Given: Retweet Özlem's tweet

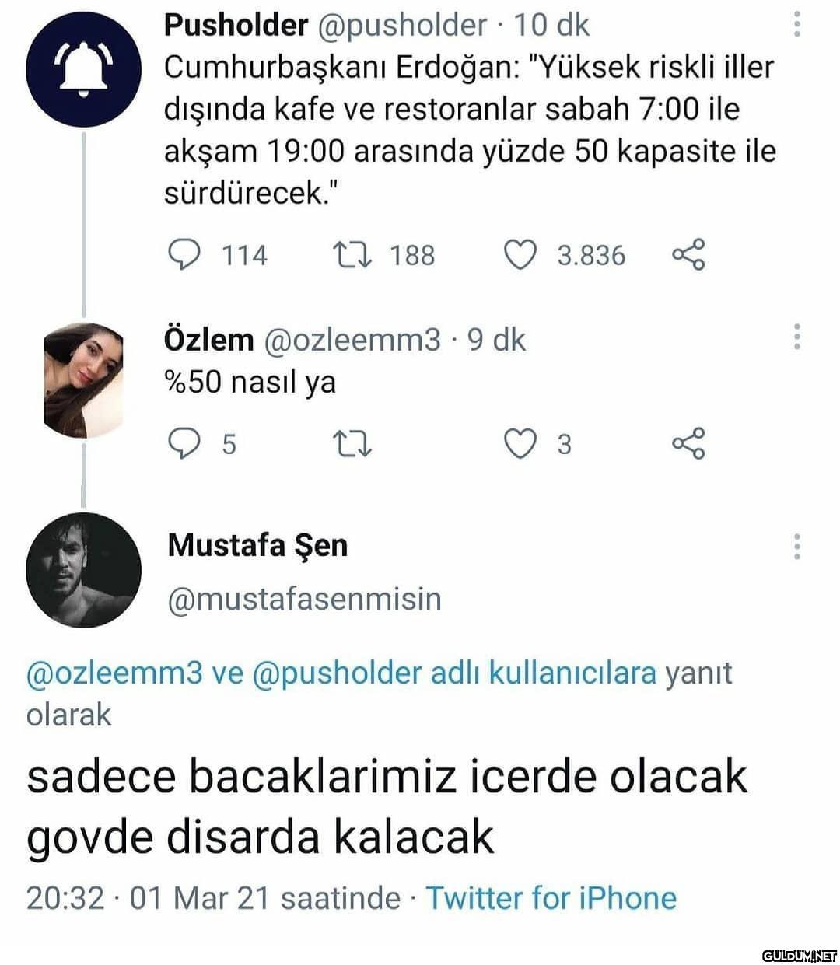Looking at the screenshot, I should 352,444.
